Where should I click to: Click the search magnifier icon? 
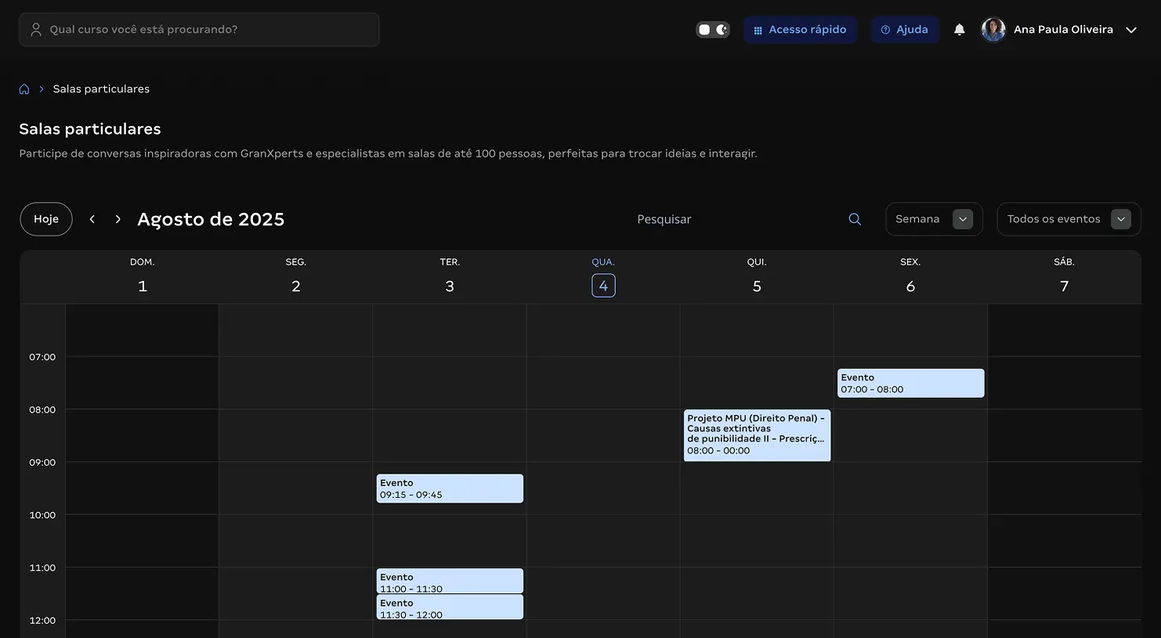tap(855, 219)
